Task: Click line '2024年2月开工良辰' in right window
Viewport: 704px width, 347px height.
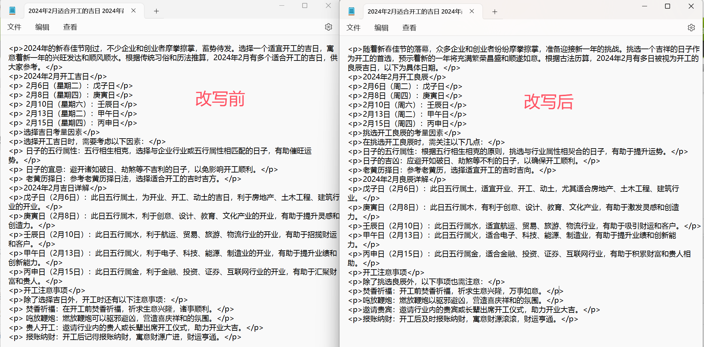Action: coord(397,77)
